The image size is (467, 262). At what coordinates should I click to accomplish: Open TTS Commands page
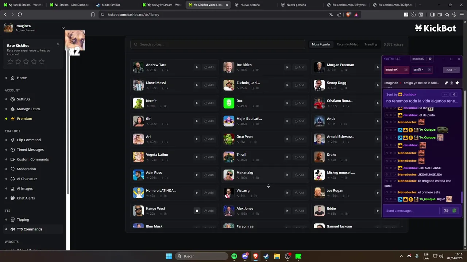click(x=29, y=229)
